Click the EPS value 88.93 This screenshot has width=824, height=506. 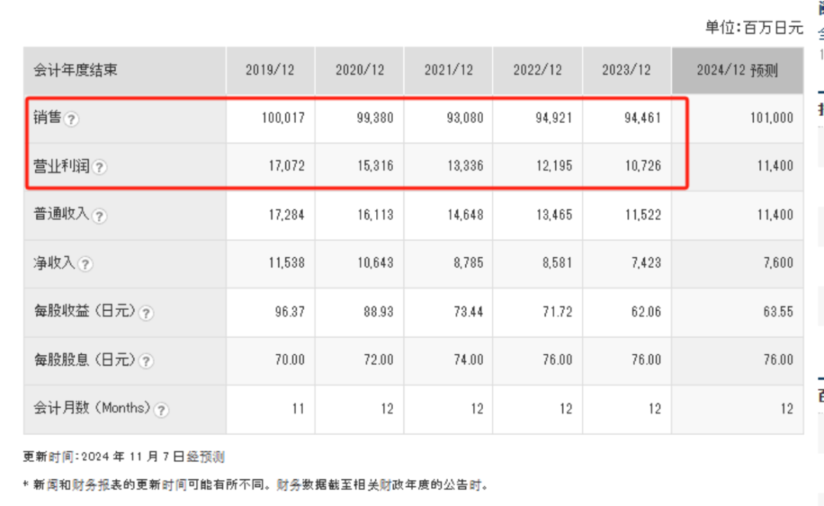point(378,311)
